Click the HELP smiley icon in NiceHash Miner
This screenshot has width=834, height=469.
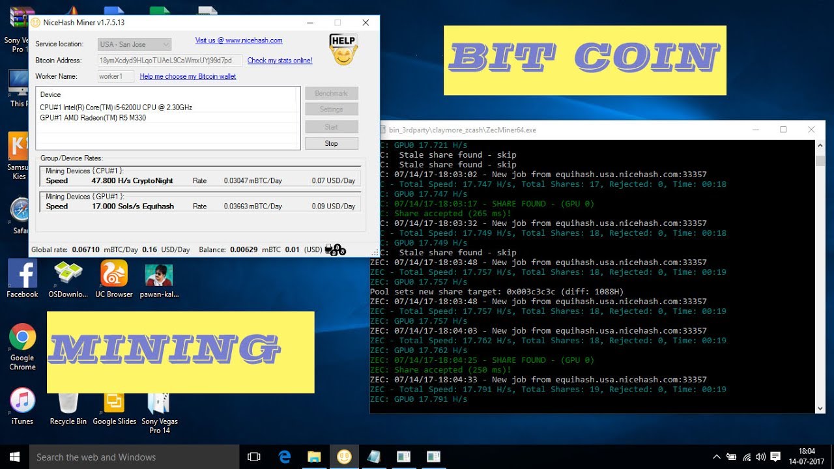(343, 50)
